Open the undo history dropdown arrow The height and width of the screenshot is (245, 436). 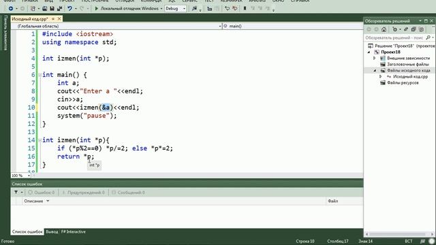coord(76,9)
